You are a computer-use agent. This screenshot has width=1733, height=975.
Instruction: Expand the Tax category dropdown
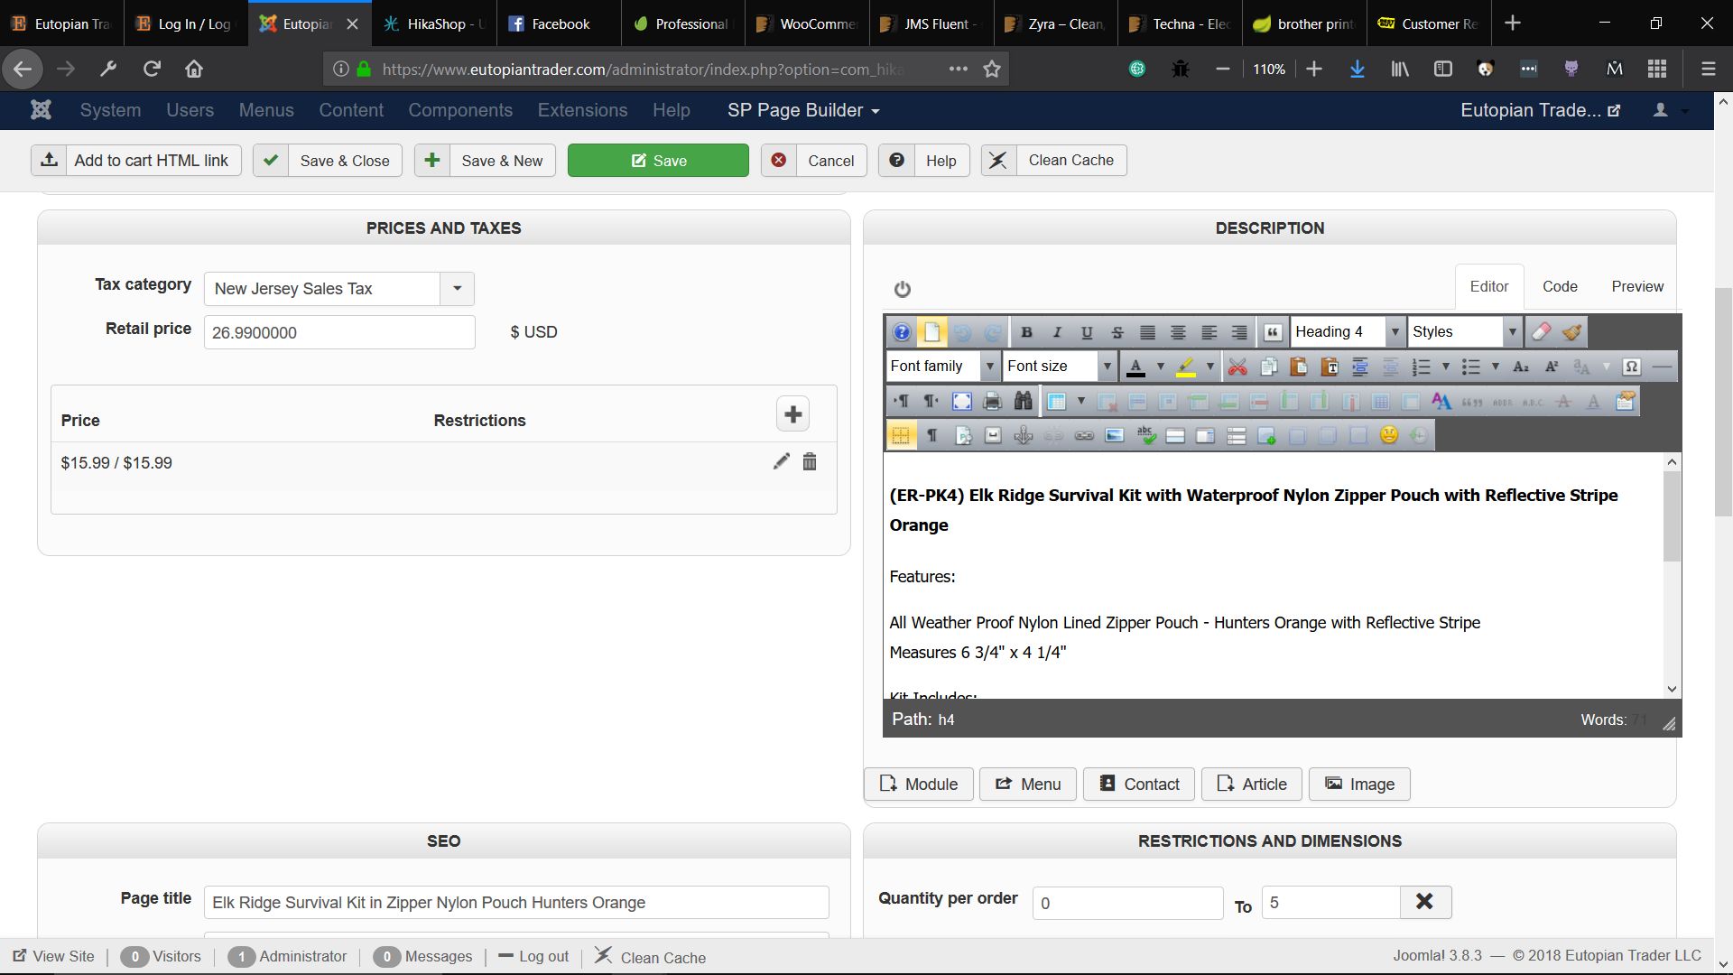457,289
